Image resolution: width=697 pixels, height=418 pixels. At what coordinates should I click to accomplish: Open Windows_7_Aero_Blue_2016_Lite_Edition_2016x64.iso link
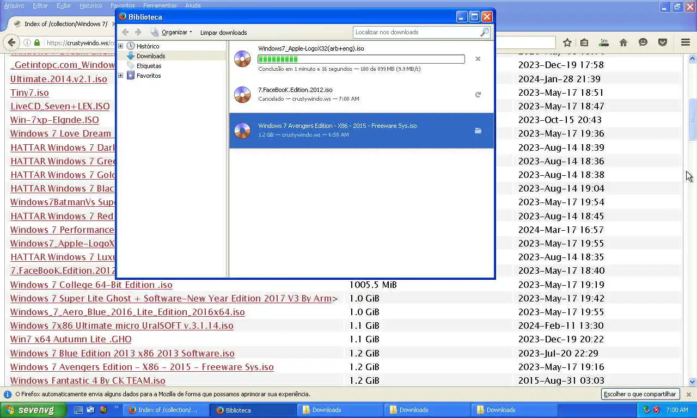[127, 312]
